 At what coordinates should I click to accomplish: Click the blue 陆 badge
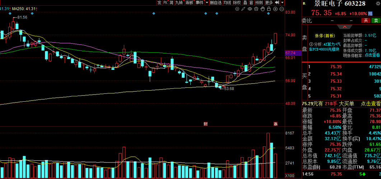pos(371,13)
